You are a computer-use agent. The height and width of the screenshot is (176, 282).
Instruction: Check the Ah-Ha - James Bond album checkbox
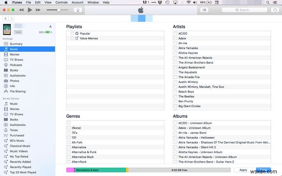[x=175, y=133]
